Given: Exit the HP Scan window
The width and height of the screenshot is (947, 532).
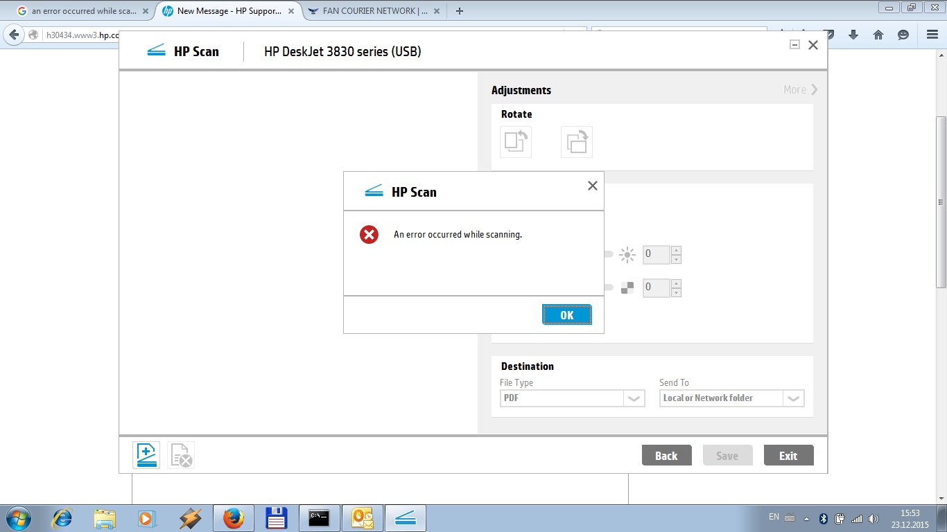Looking at the screenshot, I should [x=788, y=455].
